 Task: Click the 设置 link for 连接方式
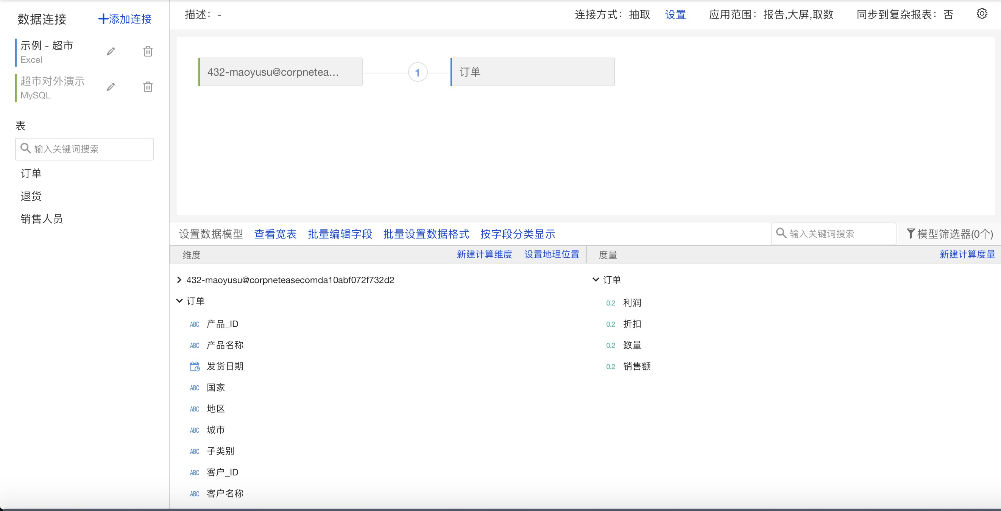pyautogui.click(x=675, y=15)
